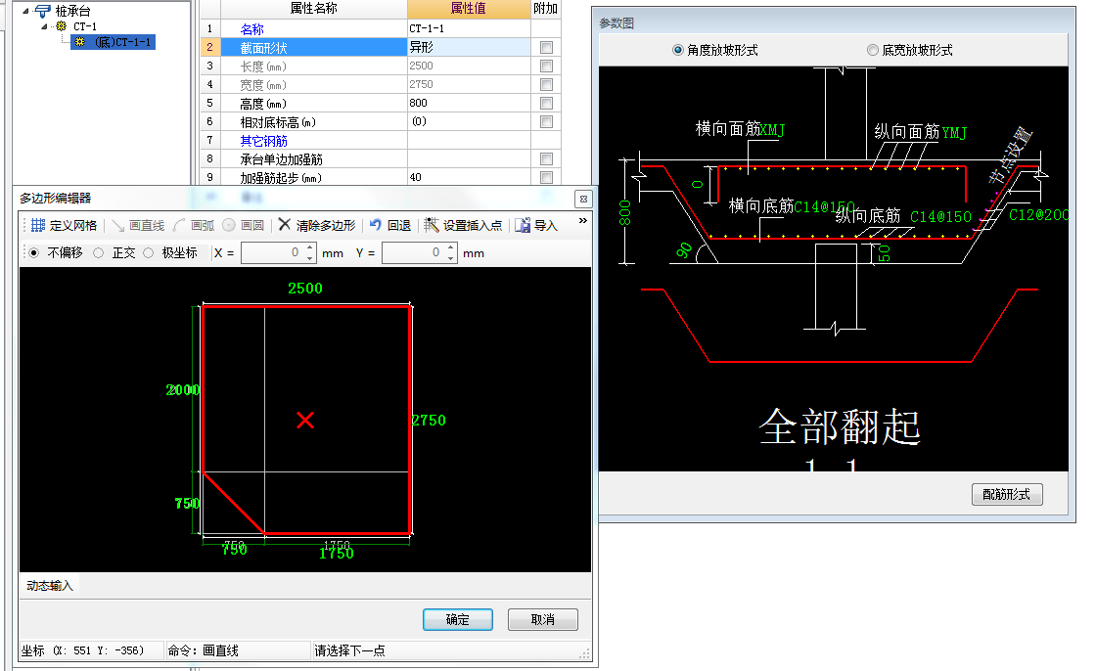Image resolution: width=1096 pixels, height=671 pixels.
Task: Expand the toolbar overflow chevron
Action: [x=583, y=221]
